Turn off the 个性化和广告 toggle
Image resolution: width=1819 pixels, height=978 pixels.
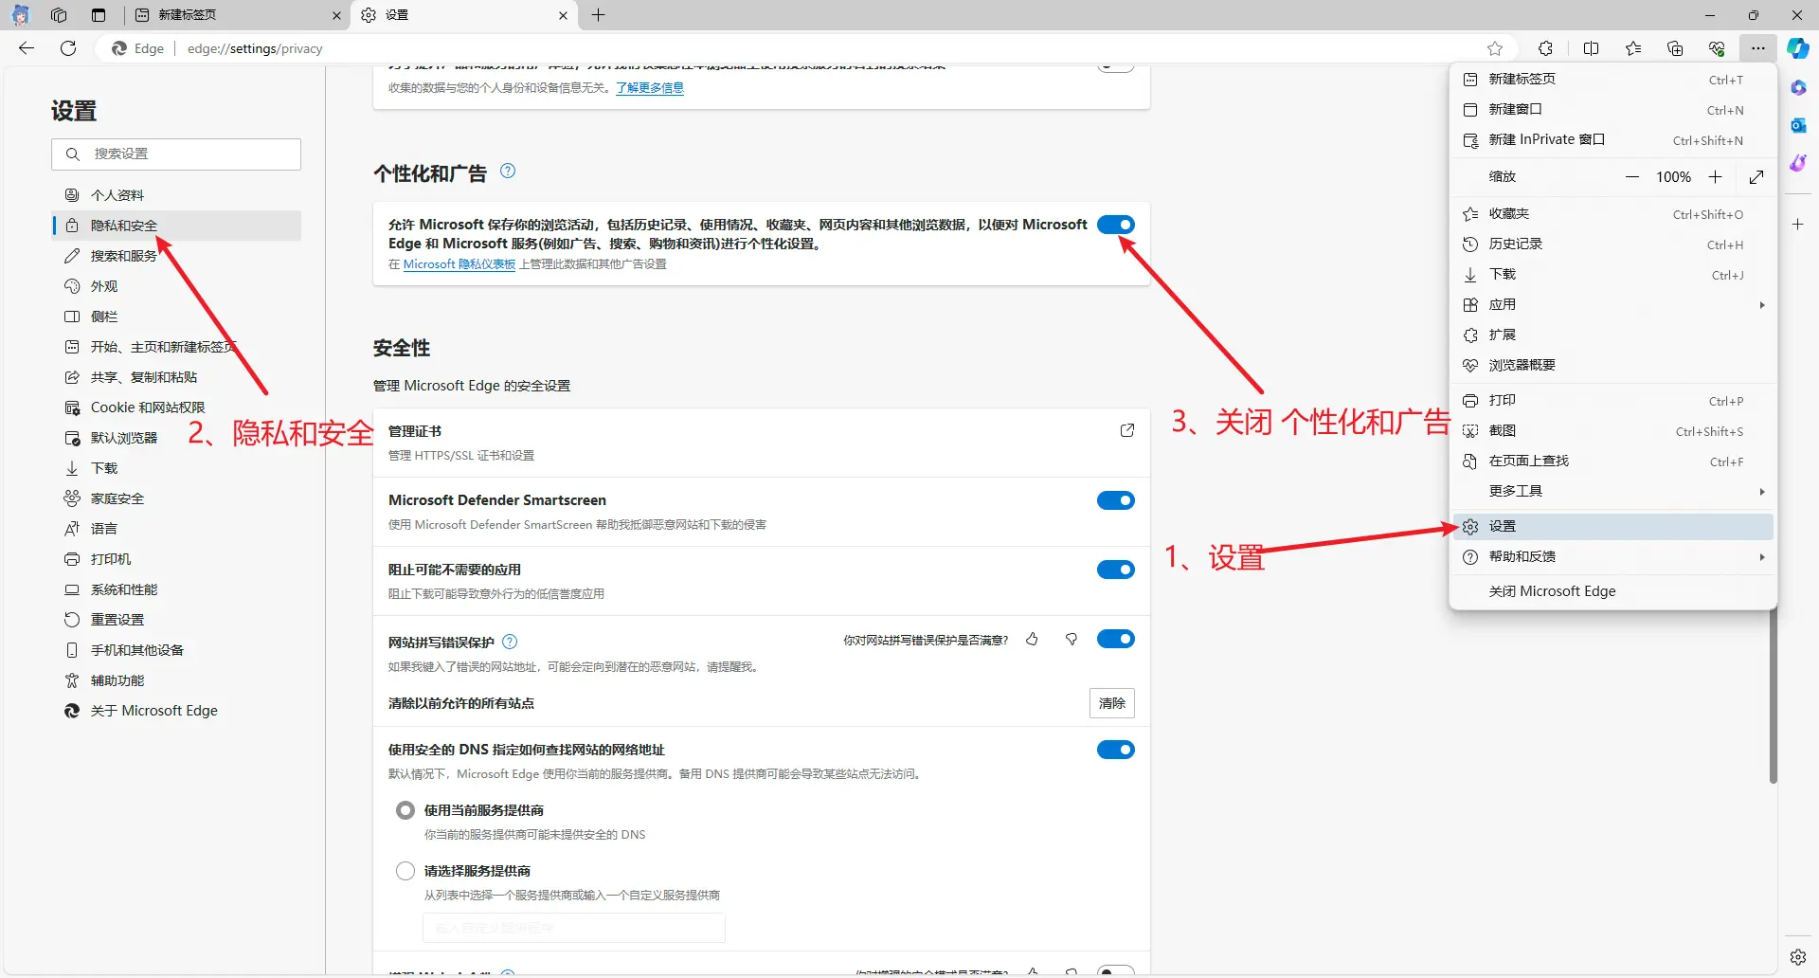pyautogui.click(x=1115, y=225)
